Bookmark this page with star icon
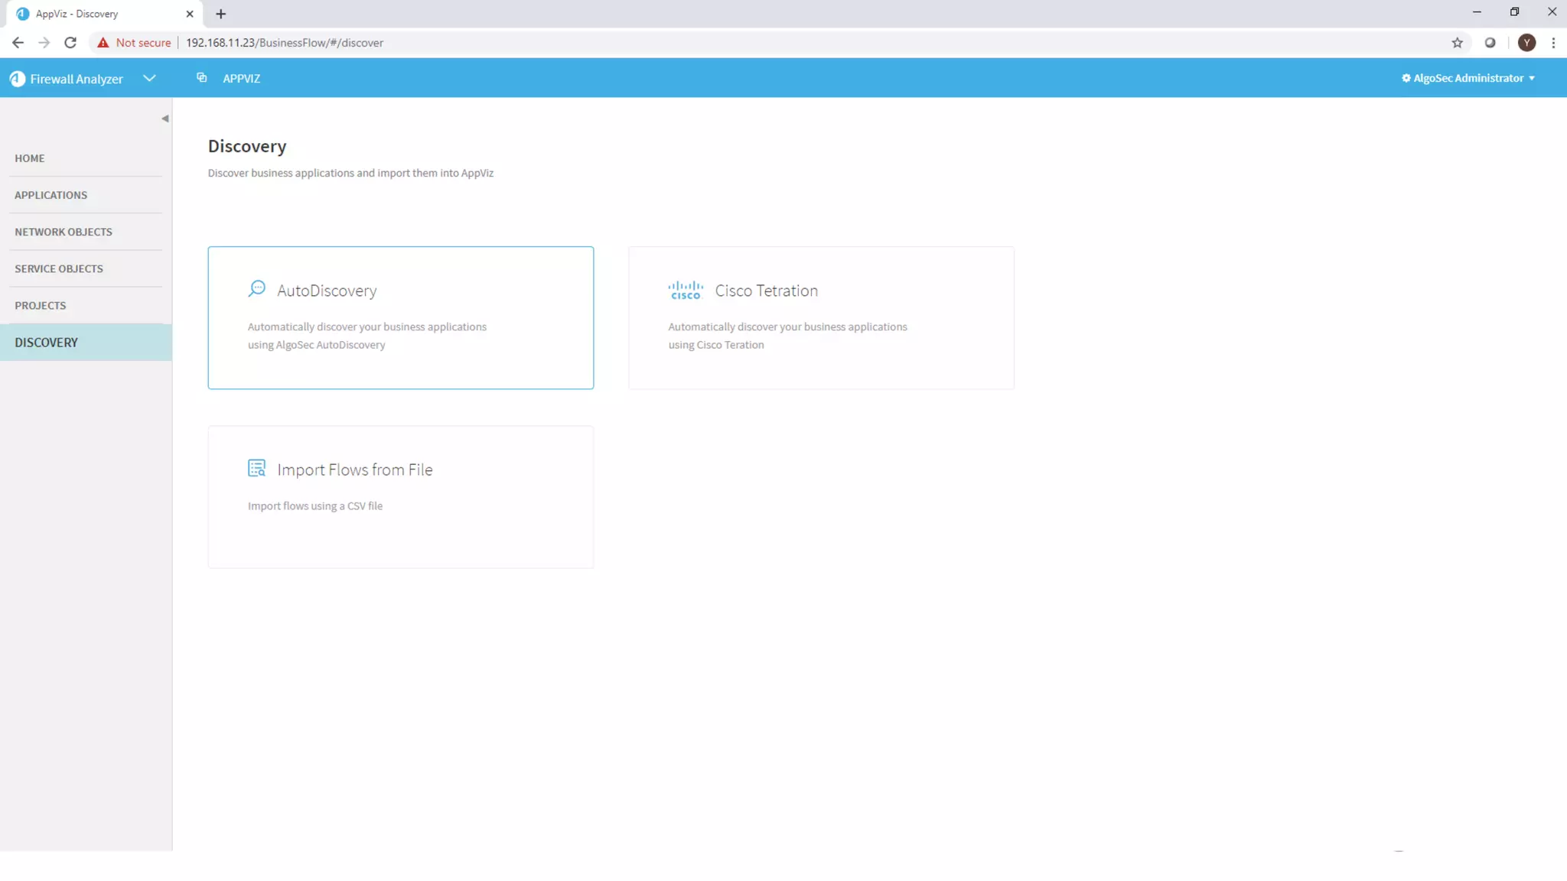 pyautogui.click(x=1457, y=43)
